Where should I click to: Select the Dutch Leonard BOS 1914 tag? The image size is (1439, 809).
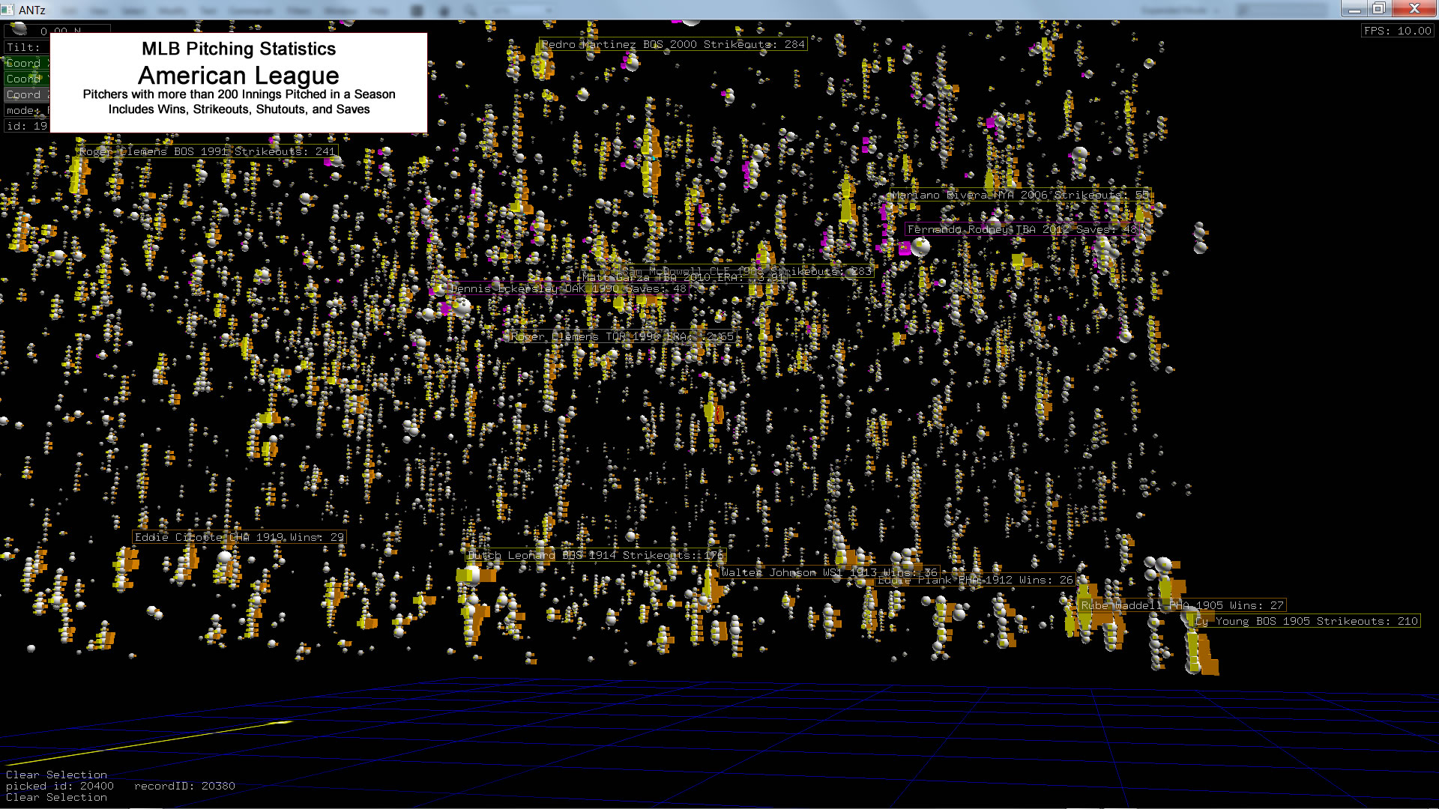(595, 556)
